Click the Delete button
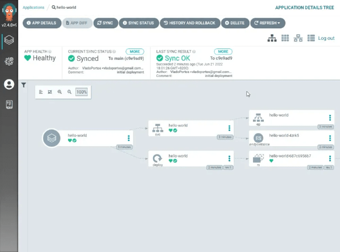This screenshot has width=340, height=252. (235, 23)
